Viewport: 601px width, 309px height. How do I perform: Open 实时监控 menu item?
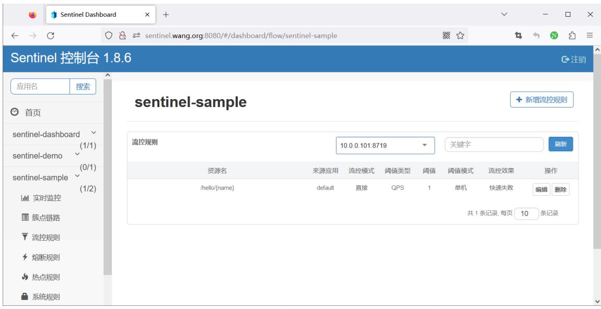(x=47, y=198)
